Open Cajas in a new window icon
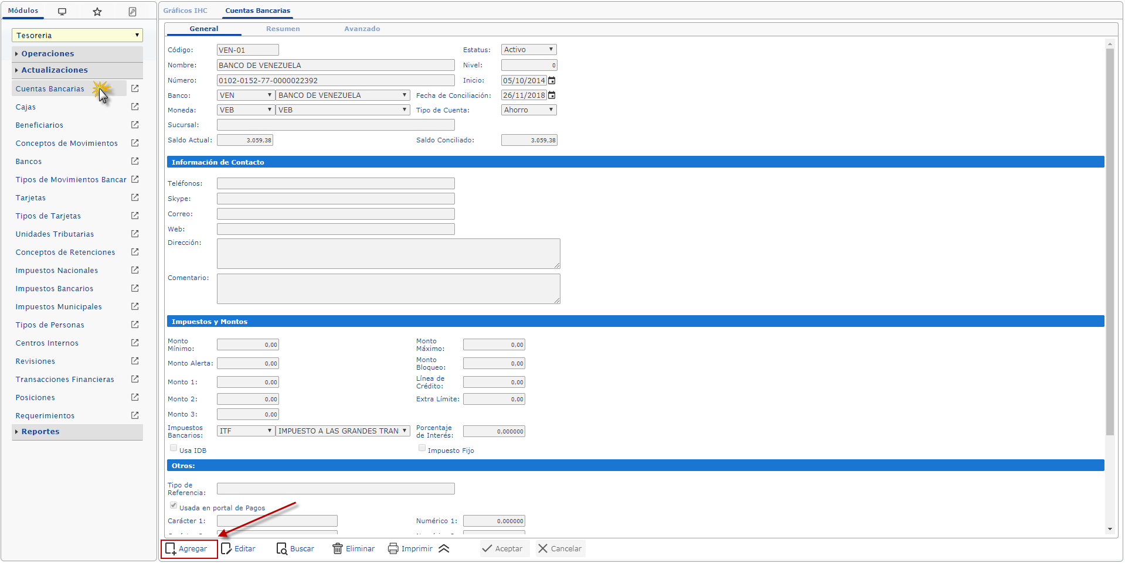Screen dimensions: 1125x563 pyautogui.click(x=135, y=107)
